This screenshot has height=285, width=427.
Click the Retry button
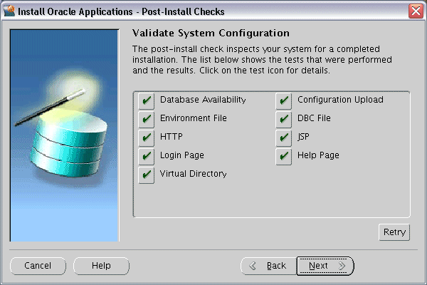394,232
